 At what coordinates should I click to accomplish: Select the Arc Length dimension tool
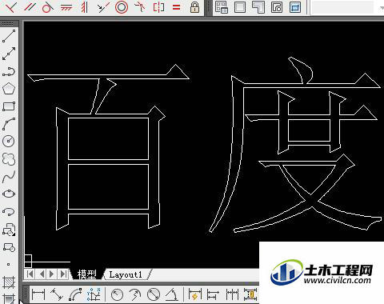pyautogui.click(x=75, y=295)
